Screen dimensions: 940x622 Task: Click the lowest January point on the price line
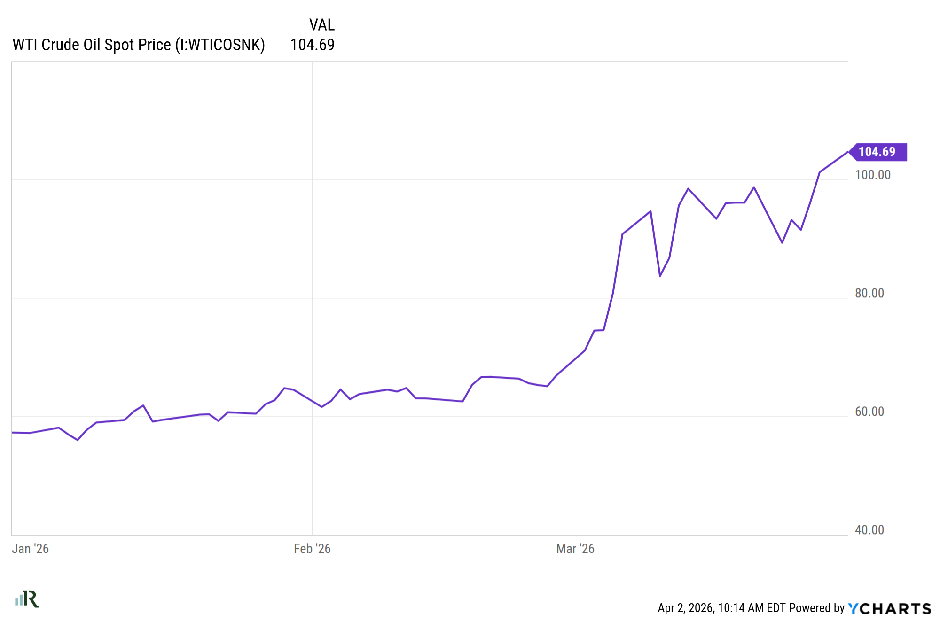(78, 440)
